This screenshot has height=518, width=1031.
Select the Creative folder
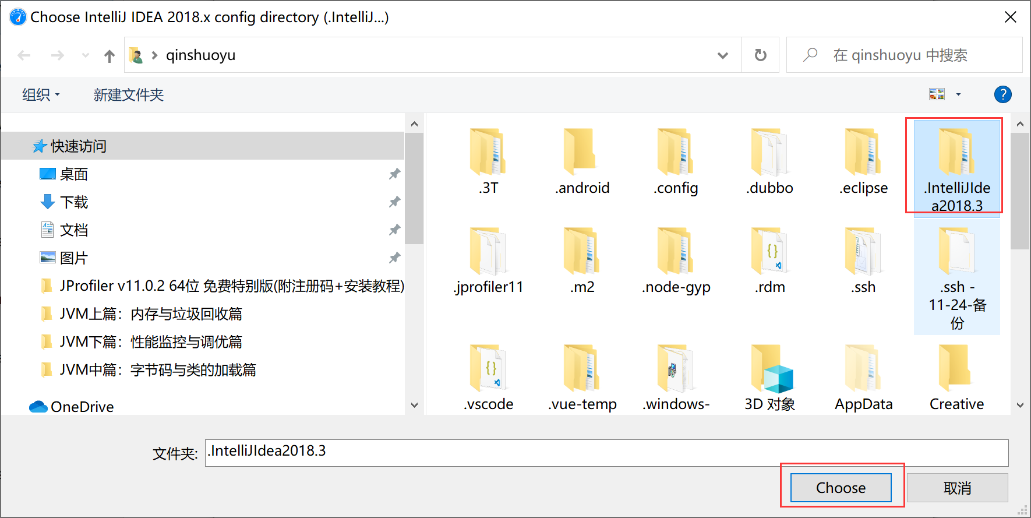[956, 378]
